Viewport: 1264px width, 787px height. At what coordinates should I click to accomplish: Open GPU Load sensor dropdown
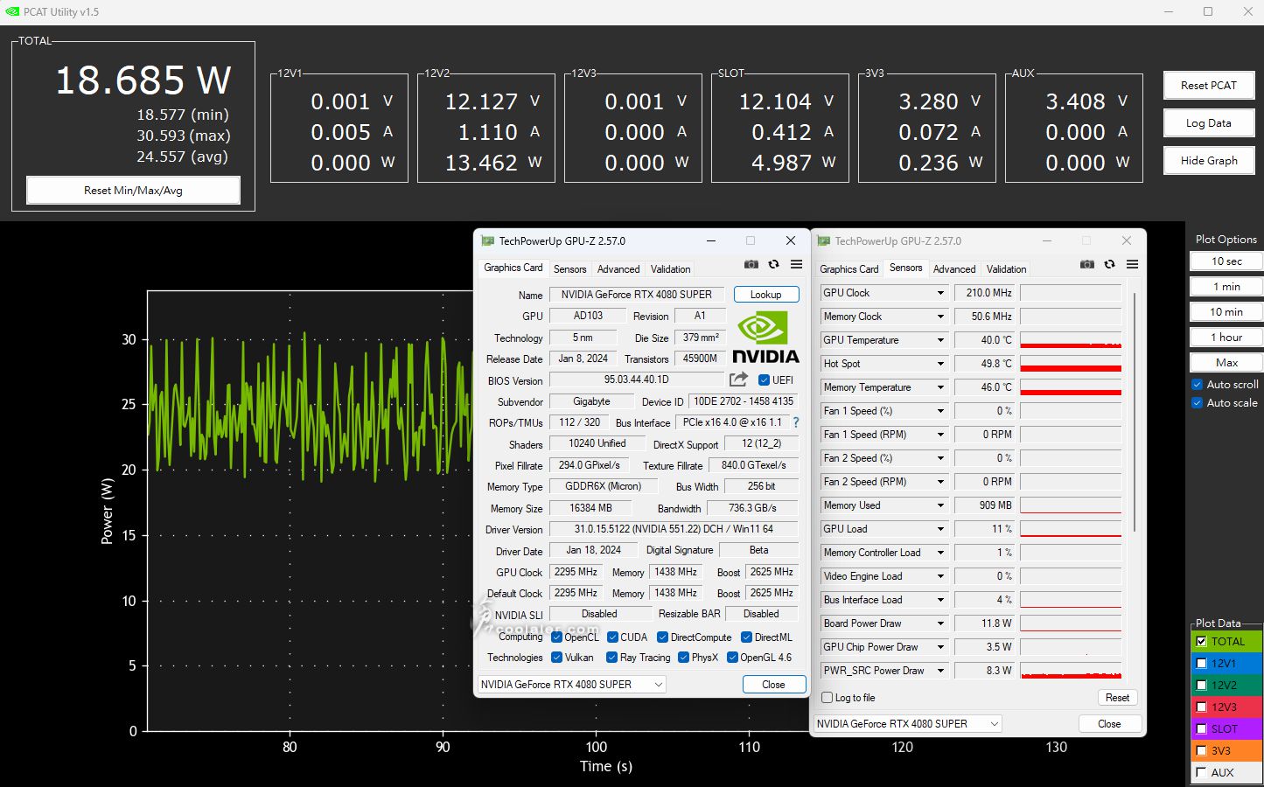[941, 529]
